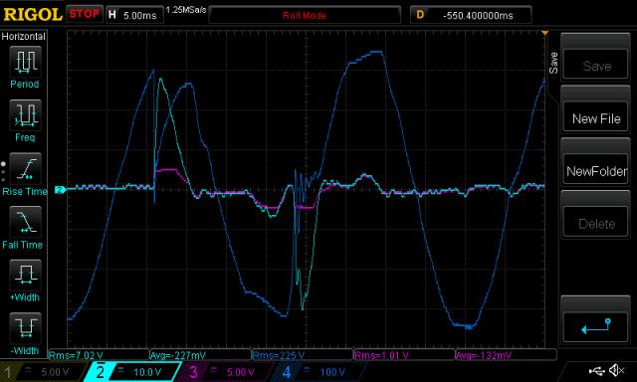
Task: Open the Save side menu tab
Action: (x=553, y=63)
